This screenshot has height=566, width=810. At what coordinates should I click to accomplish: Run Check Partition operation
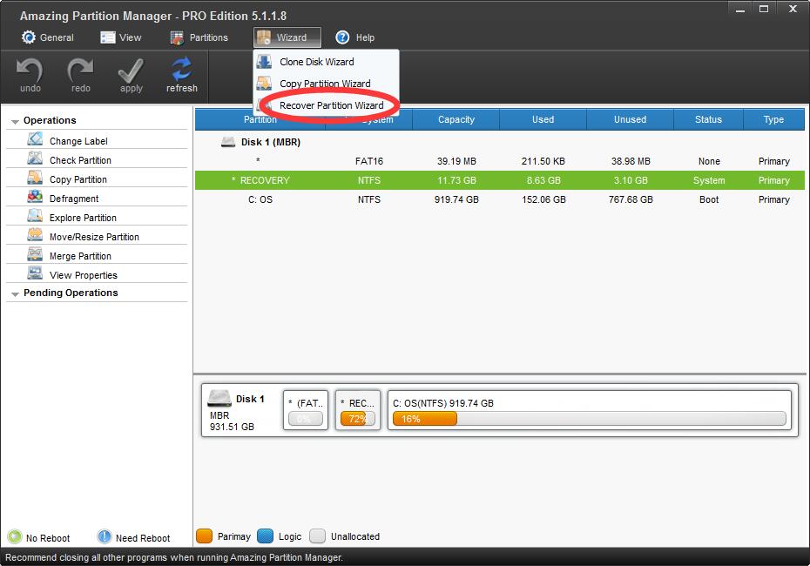tap(97, 159)
